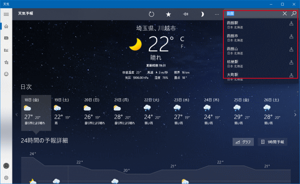
Task: Select the 26日 (土) daily forecast
Action: tap(276, 113)
